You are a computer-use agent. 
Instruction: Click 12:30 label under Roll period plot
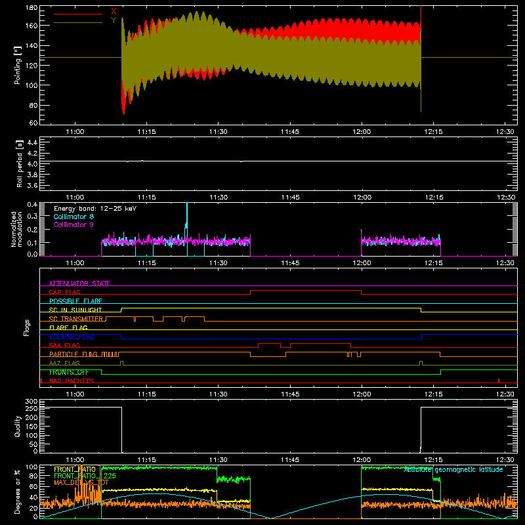(x=506, y=198)
